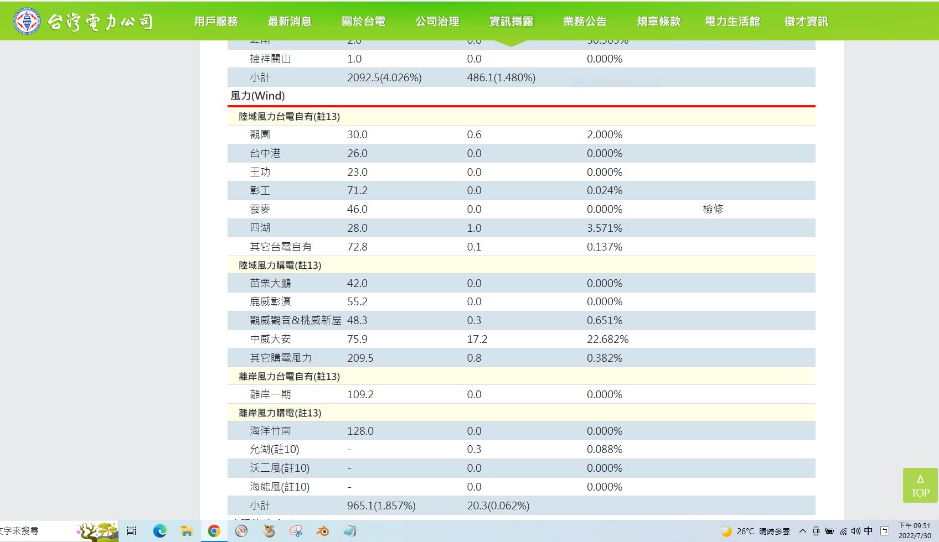939x542 pixels.
Task: Launch the Snipping scissors tool on taskbar
Action: point(296,531)
